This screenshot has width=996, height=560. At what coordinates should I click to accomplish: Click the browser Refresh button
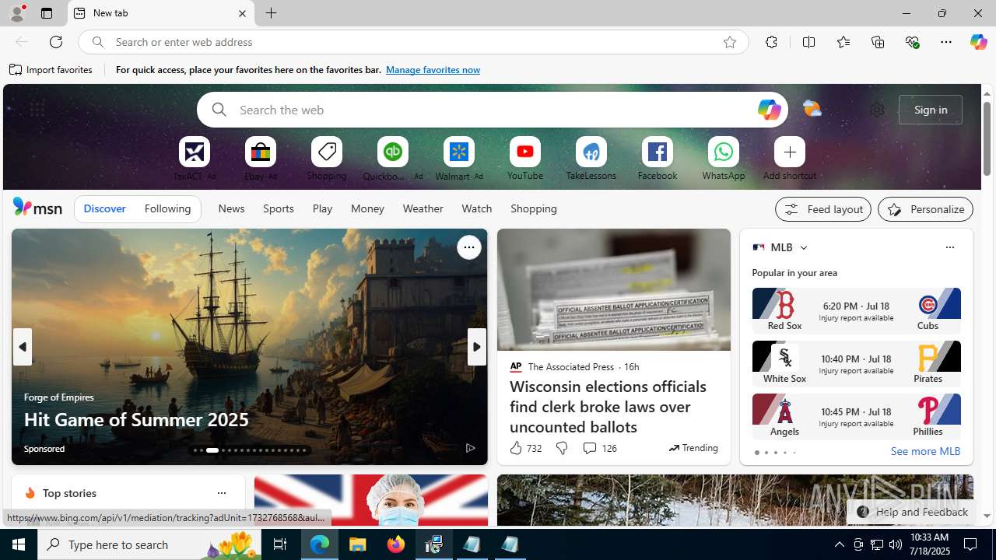(x=56, y=42)
